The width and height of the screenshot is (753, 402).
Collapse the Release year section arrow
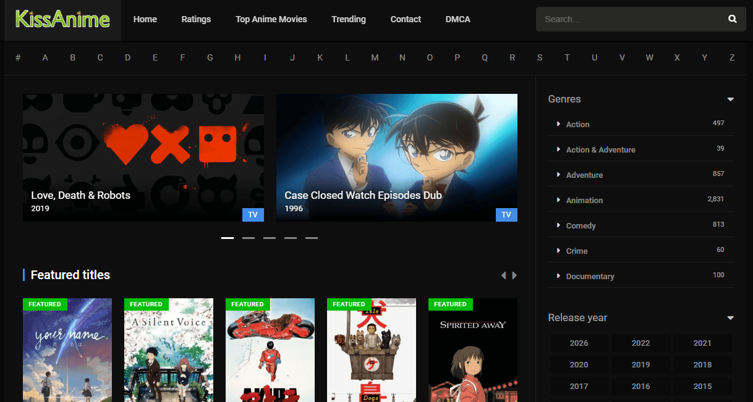point(730,318)
